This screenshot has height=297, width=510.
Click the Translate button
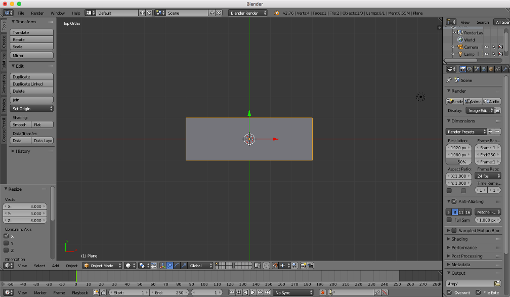tap(31, 32)
